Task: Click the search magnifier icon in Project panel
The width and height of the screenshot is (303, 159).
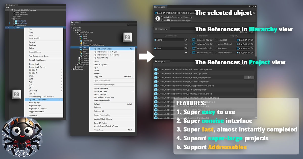Action: coord(129,25)
